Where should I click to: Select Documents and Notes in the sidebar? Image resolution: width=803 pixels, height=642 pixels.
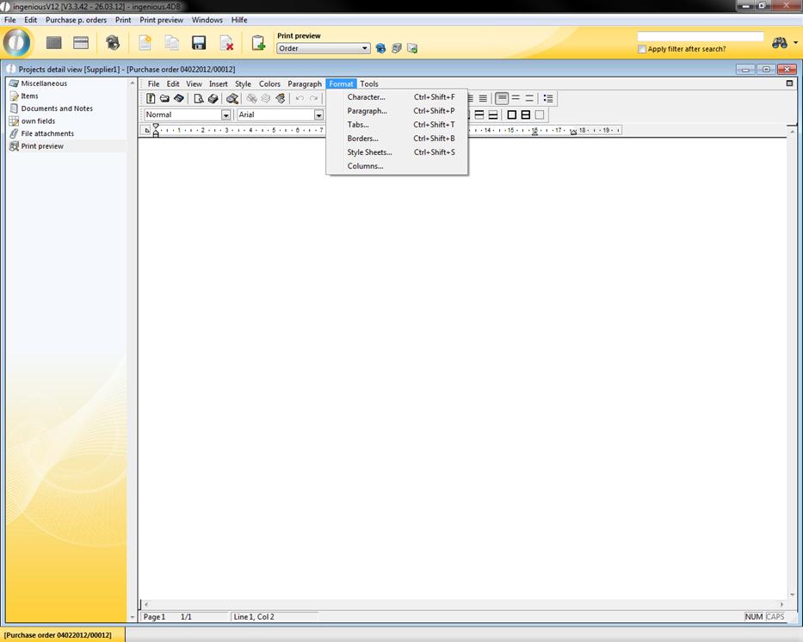pos(57,108)
